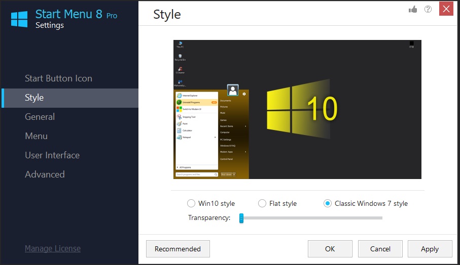Screen dimensions: 460x265
Task: Click the Recycle Bin icon in preview
Action: [x=180, y=57]
